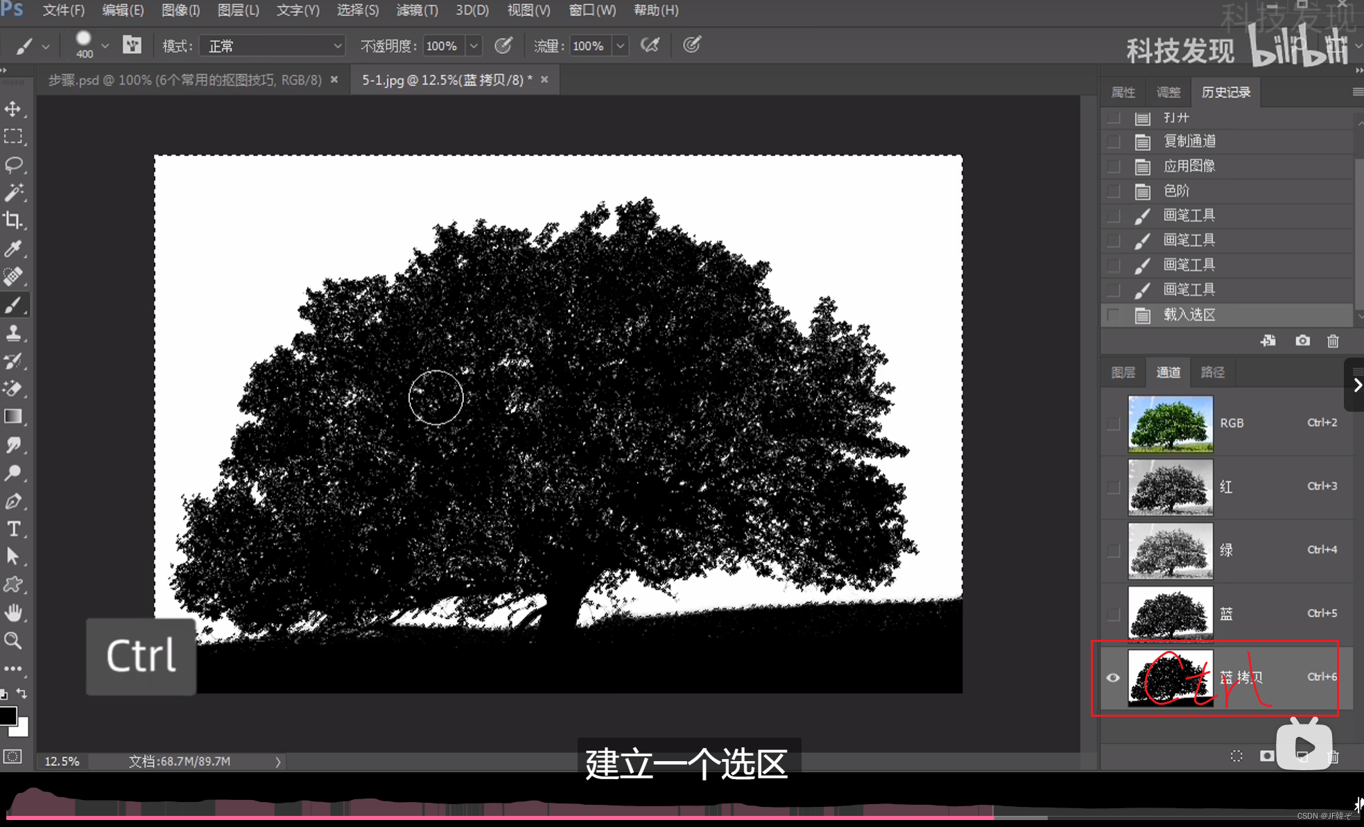Open the 模式 blend mode dropdown
Screen dimensions: 1364x827
pos(273,46)
